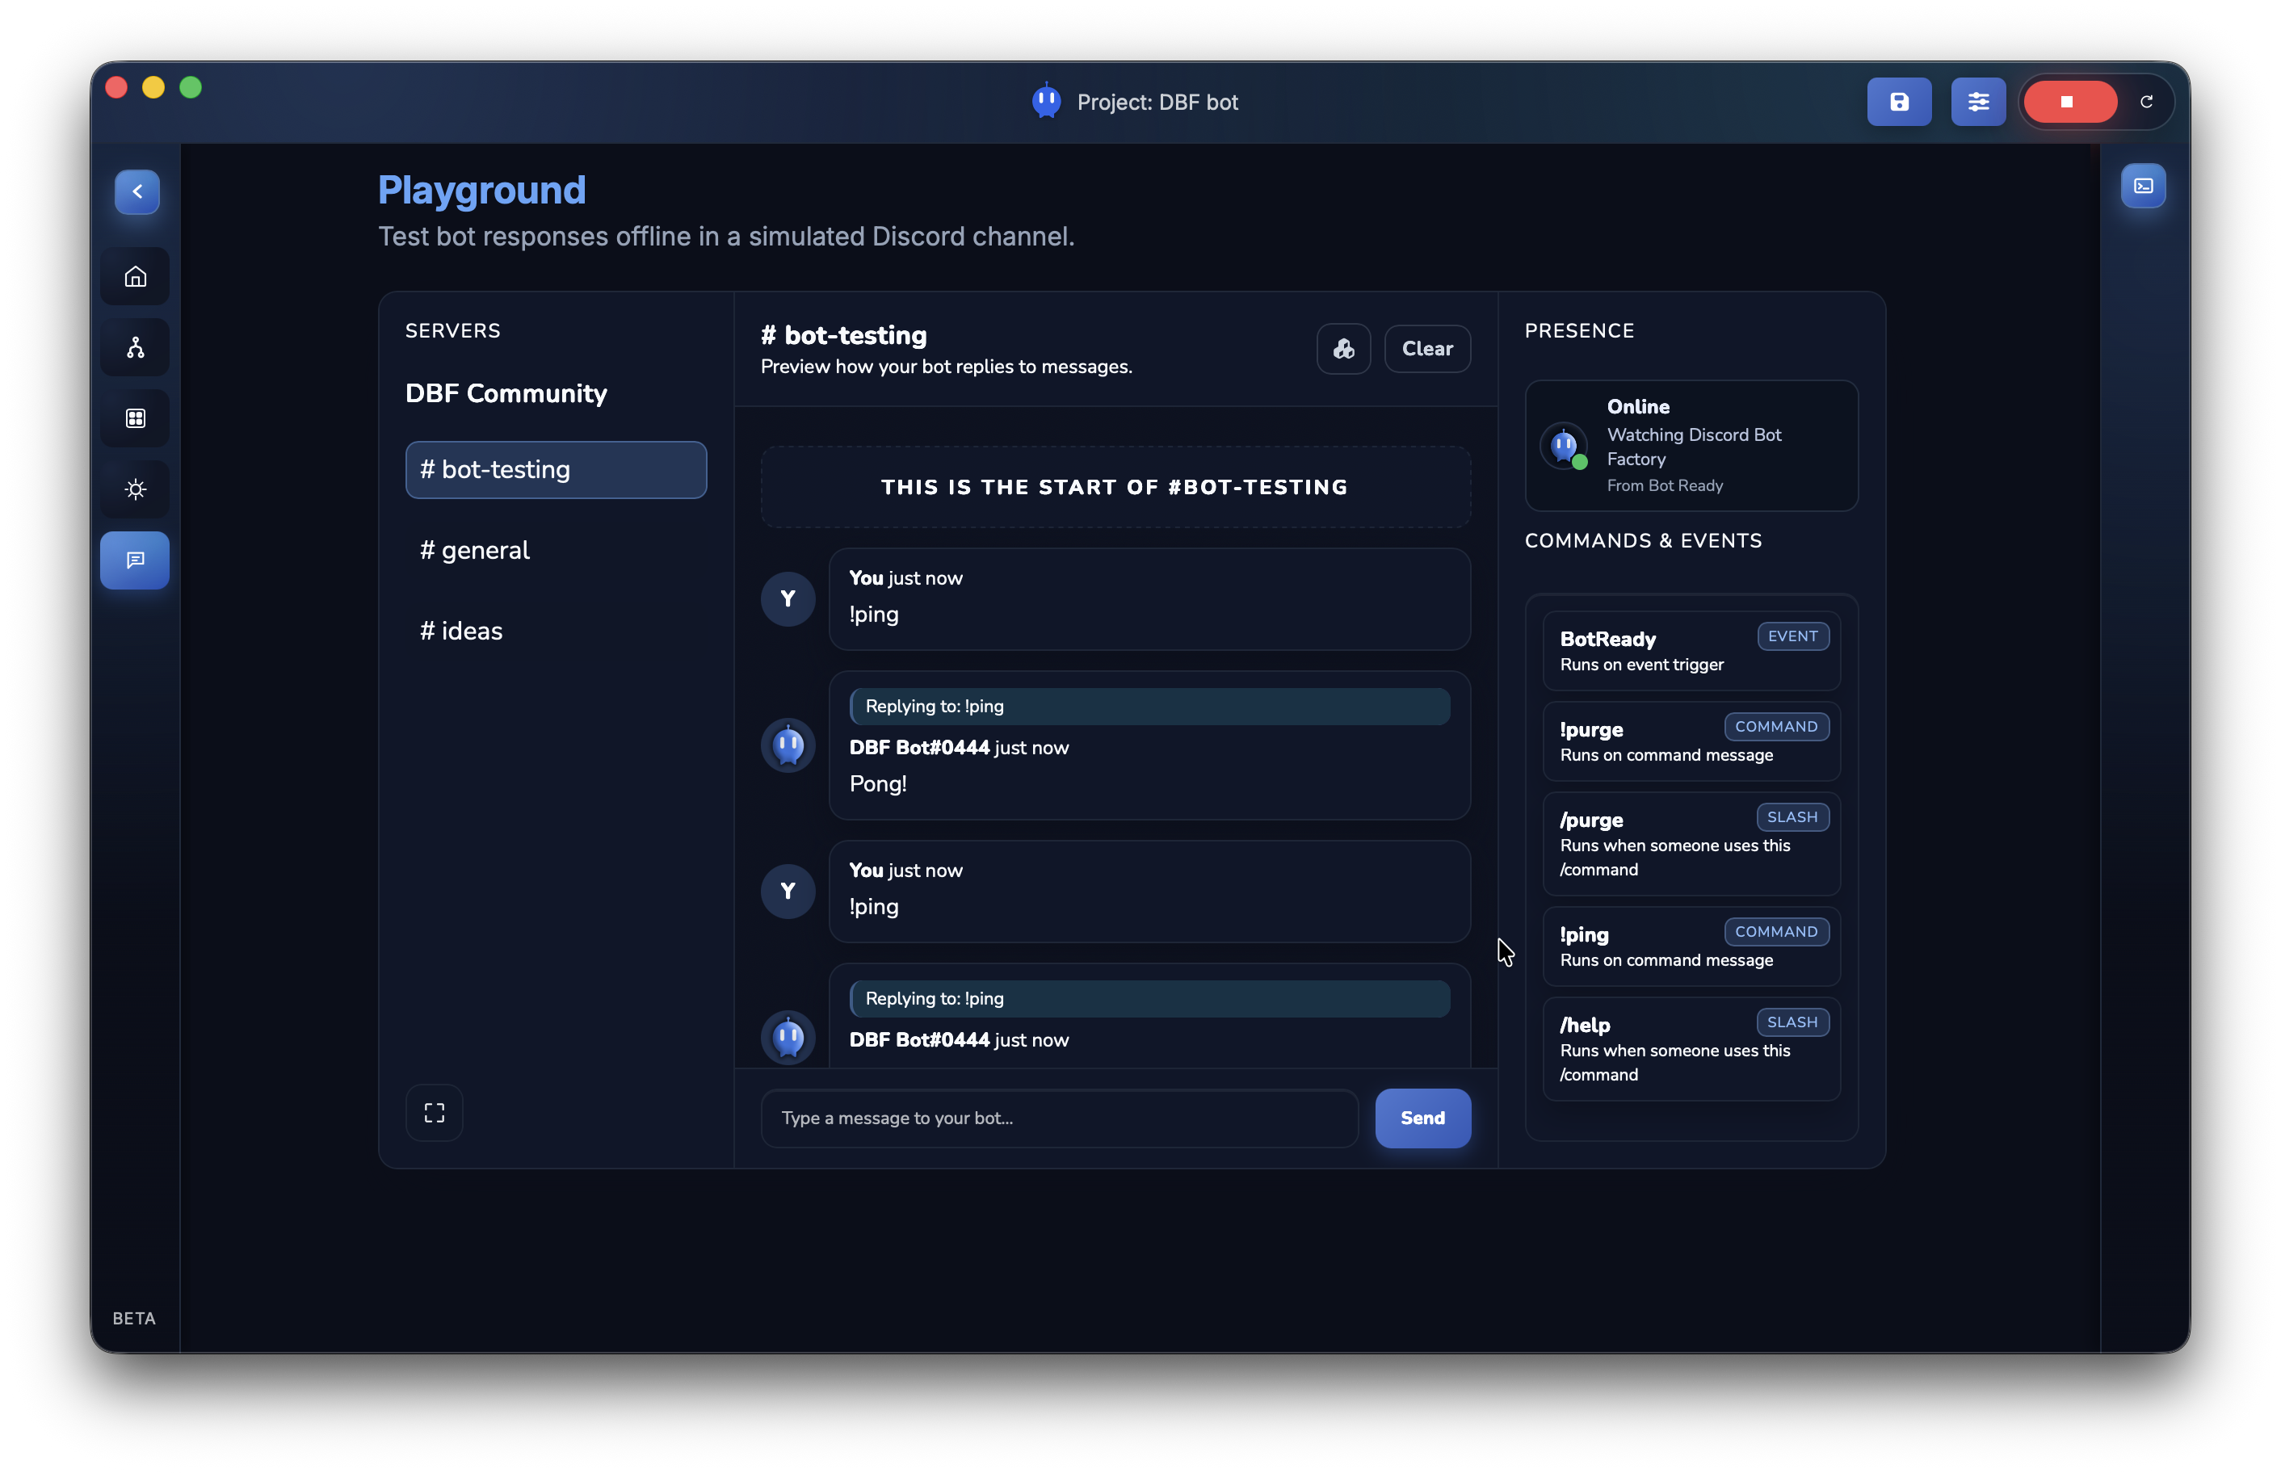The image size is (2281, 1473).
Task: Open project settings sliders in title bar
Action: [1979, 102]
